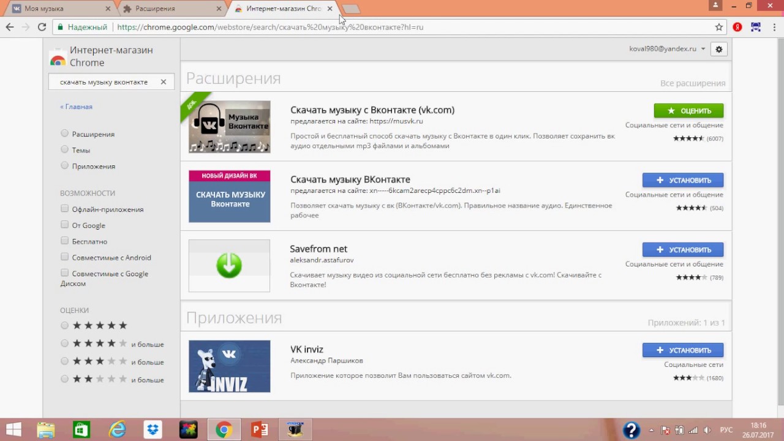The height and width of the screenshot is (441, 784).
Task: Open a new browser tab
Action: 351,9
